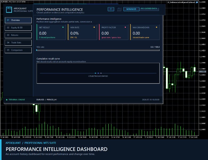Screen dimensions: 208x160
Task: Click the Profit Factor red indicator dot
Action: click(x=125, y=27)
